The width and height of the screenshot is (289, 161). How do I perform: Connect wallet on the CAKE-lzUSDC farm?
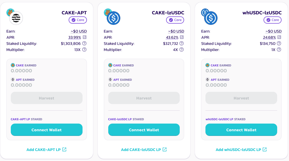[x=144, y=130]
